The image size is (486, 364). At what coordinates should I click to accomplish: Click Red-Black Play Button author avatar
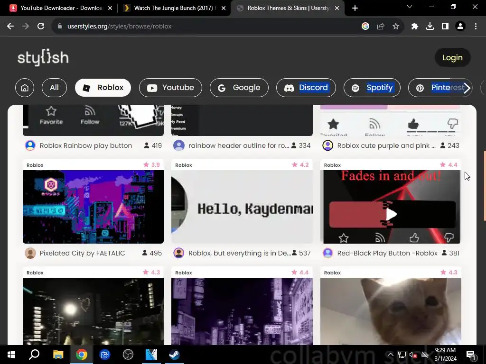point(328,253)
